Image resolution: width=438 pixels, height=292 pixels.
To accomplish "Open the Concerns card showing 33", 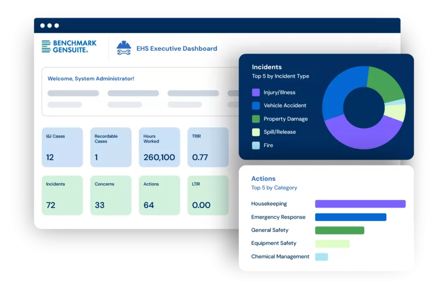I will point(111,195).
